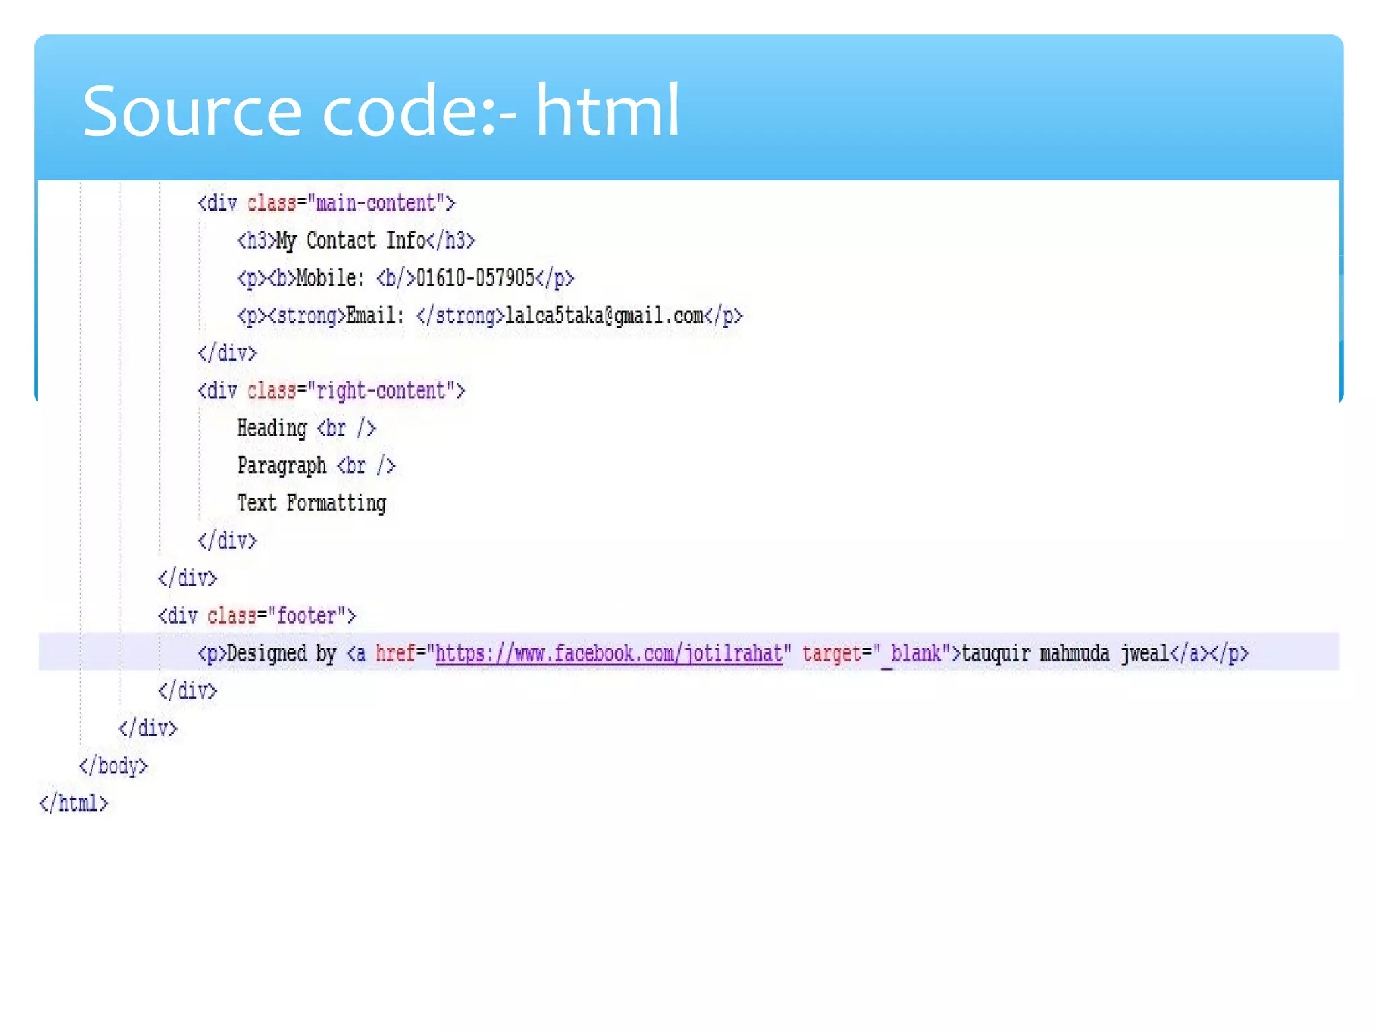
Task: Click the 'Heading' br line
Action: point(306,428)
